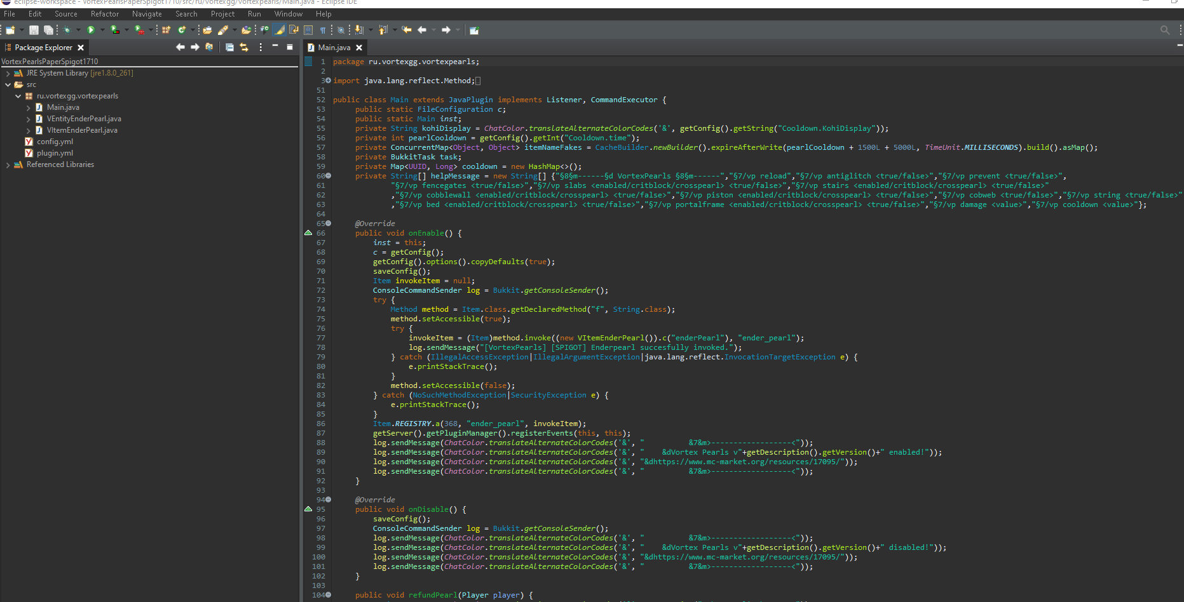Fold the onEnable method at line 65

(x=329, y=224)
